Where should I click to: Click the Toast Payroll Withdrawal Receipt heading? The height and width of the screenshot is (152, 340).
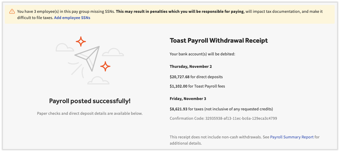coord(219,41)
